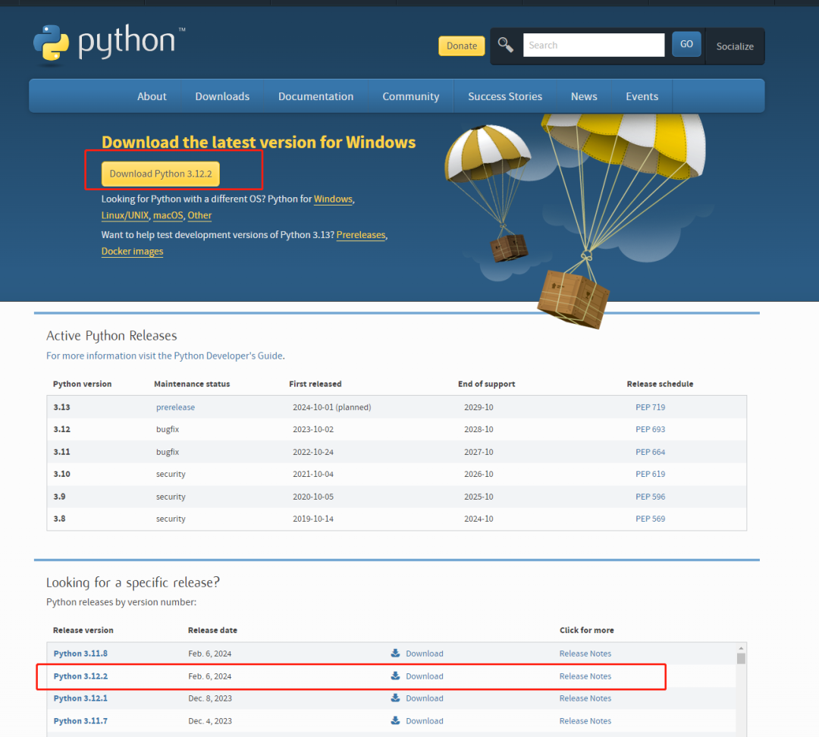
Task: Open the Downloads menu
Action: click(x=222, y=96)
